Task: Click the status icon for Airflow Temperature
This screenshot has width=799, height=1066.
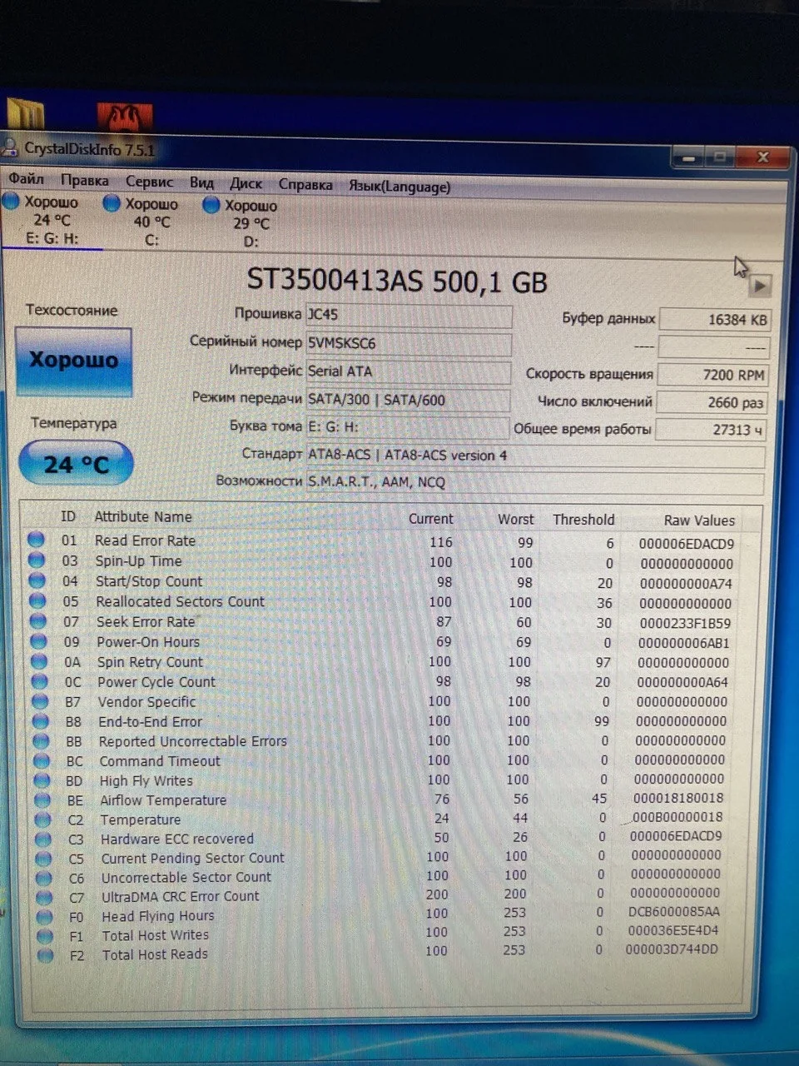Action: 42,800
